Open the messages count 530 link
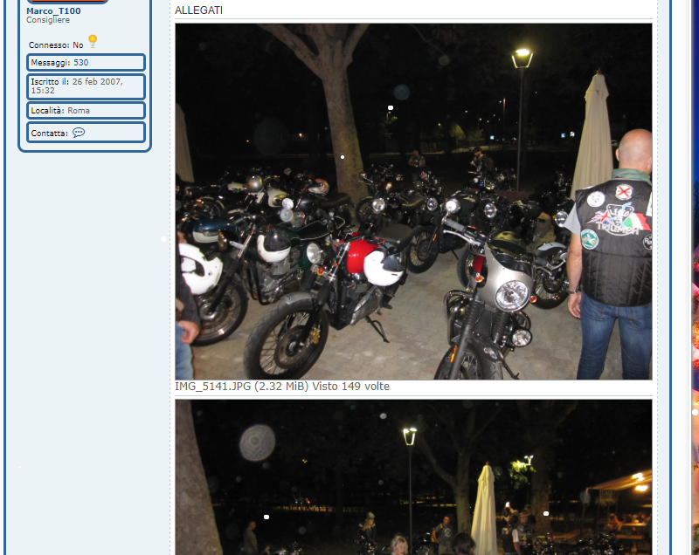699x555 pixels. [x=80, y=63]
